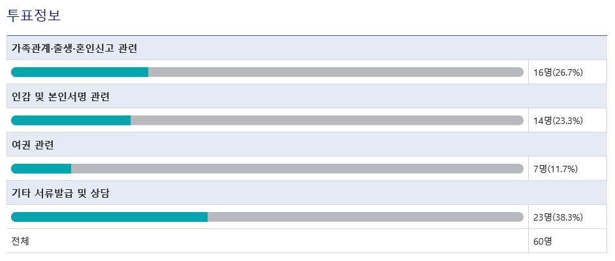Click the 14명(23.3%) vote count
Image resolution: width=615 pixels, height=261 pixels.
tap(558, 121)
